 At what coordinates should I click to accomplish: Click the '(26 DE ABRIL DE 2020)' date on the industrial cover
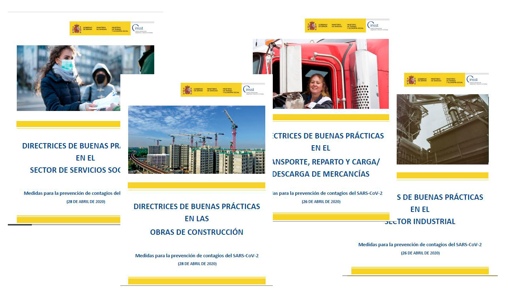[420, 253]
